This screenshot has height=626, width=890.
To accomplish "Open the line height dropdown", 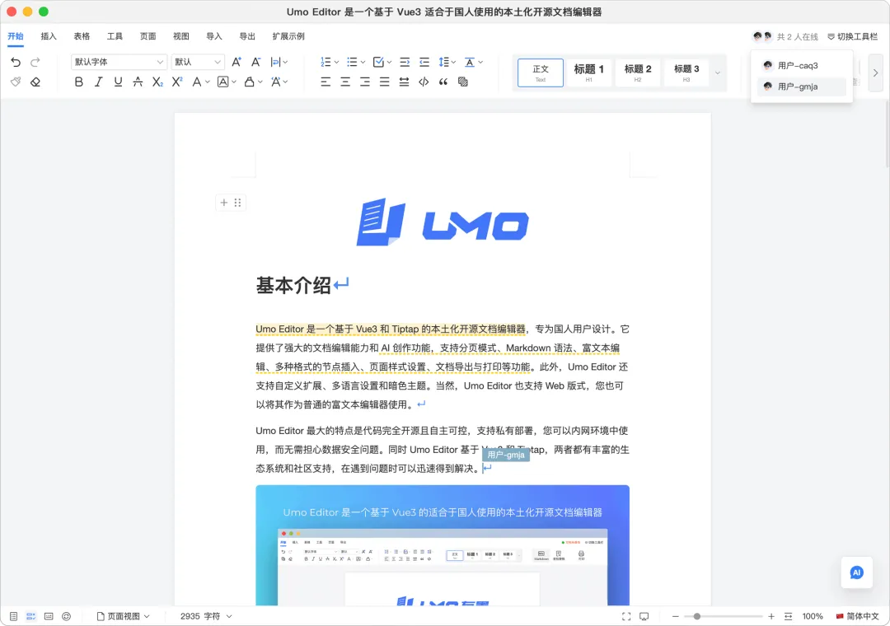I will coord(447,62).
